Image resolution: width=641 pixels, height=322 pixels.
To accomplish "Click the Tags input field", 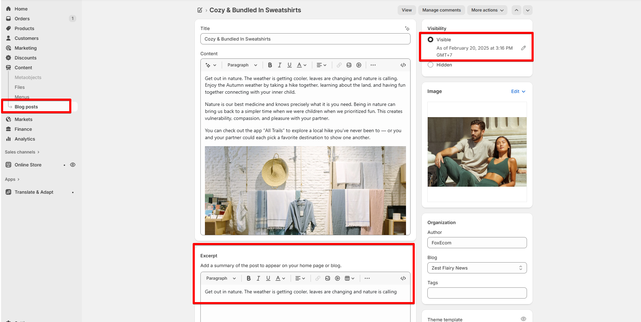I will (x=477, y=293).
